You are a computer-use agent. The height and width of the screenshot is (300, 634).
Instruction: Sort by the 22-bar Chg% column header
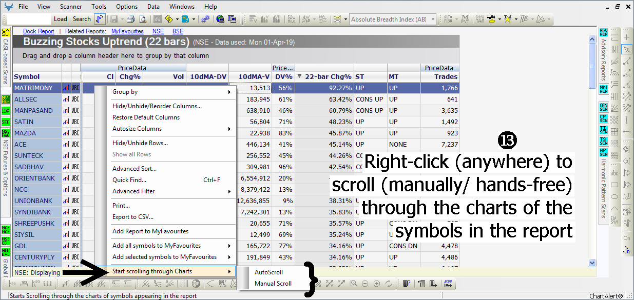[x=324, y=76]
